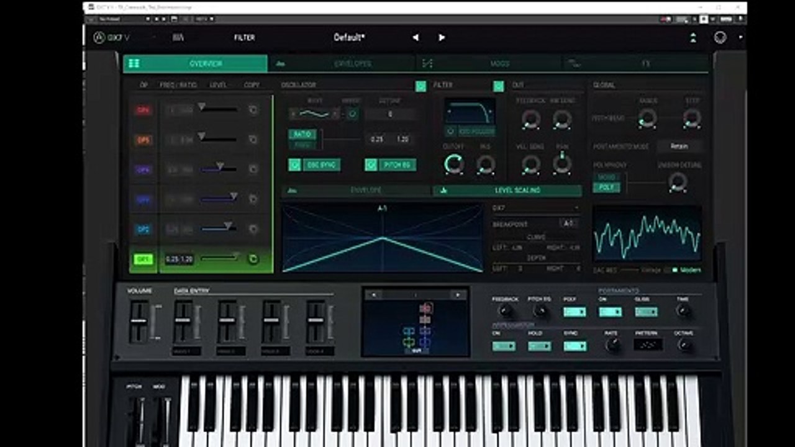
Task: Open the BREAKPOINT A-1 value selector
Action: [568, 223]
